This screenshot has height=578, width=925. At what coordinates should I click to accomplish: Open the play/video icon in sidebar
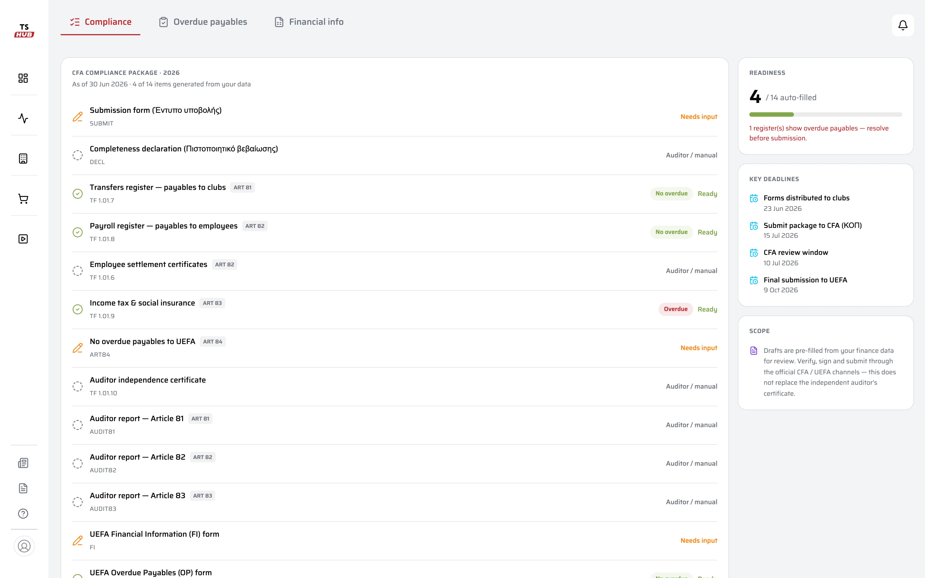click(x=23, y=239)
